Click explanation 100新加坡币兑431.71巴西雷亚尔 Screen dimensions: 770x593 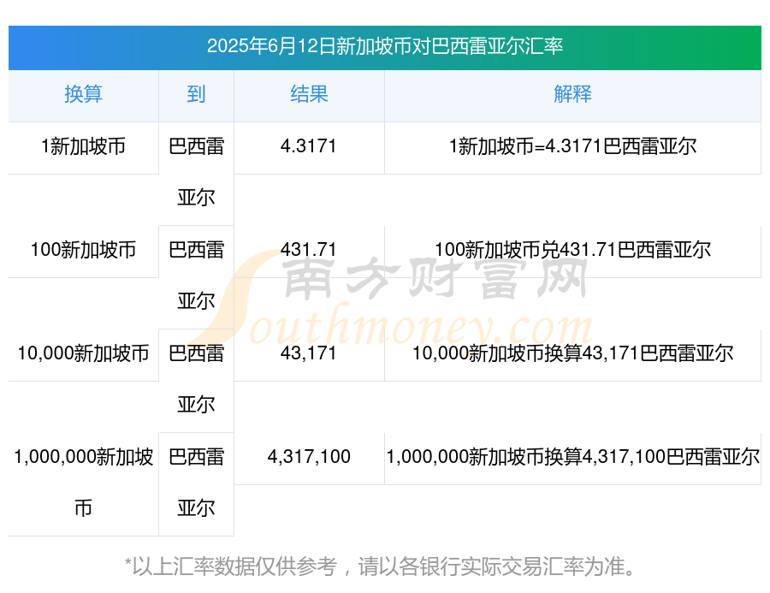572,250
